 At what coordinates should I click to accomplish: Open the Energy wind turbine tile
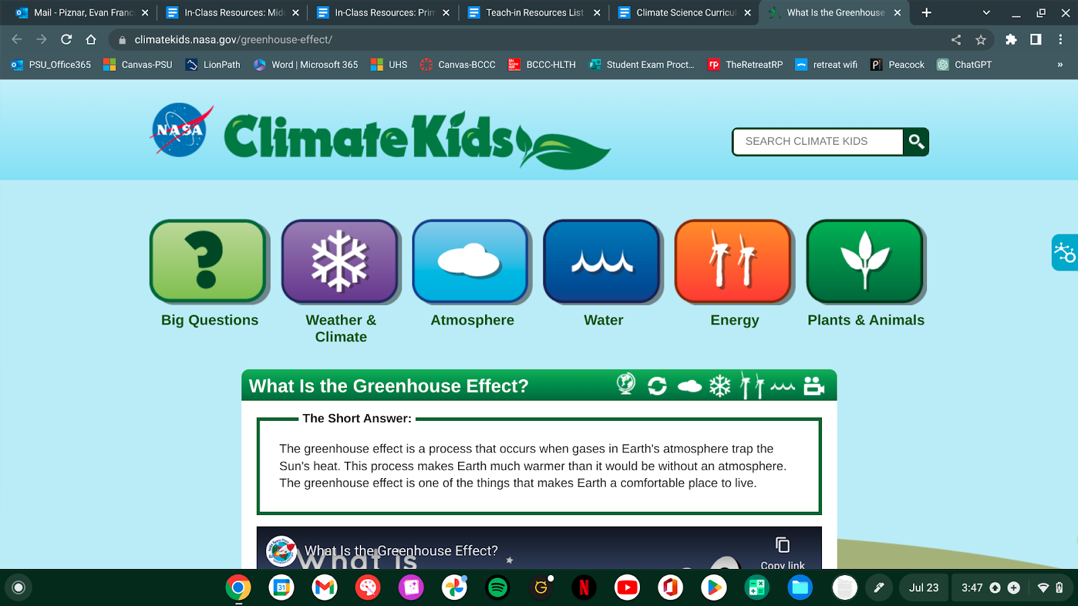[734, 261]
